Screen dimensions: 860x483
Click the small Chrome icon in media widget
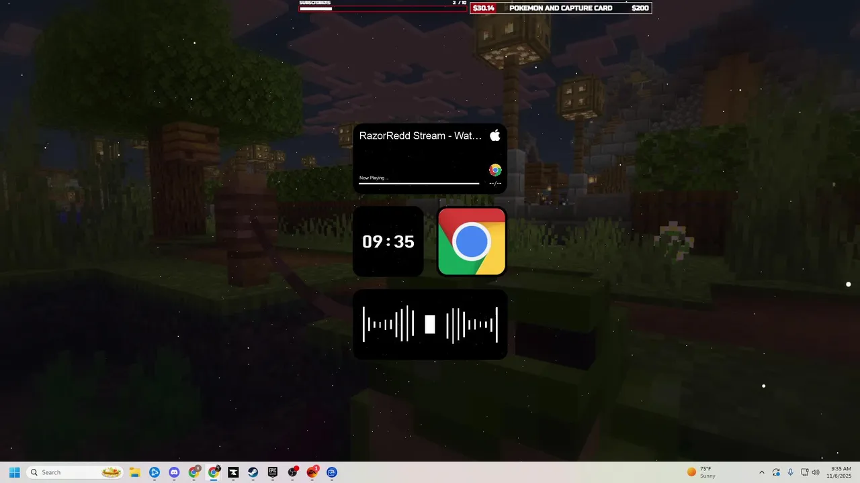click(495, 170)
